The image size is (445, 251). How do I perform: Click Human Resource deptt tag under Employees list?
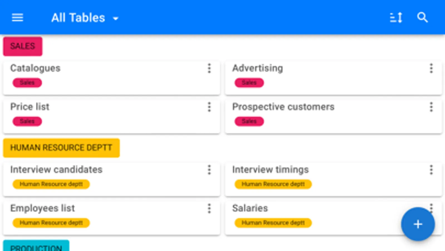point(51,223)
